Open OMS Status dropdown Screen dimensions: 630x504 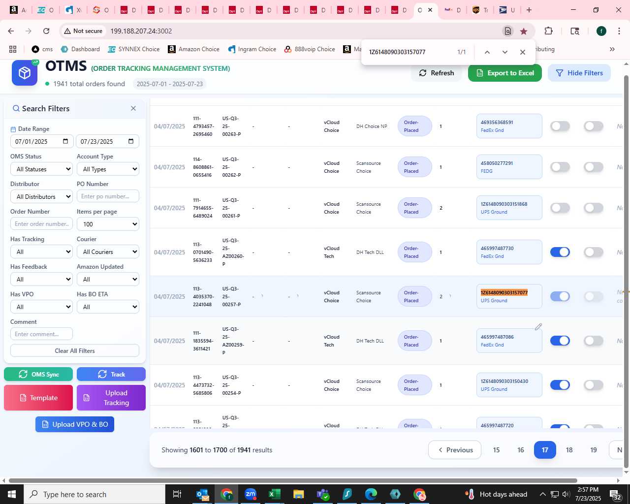(x=42, y=169)
